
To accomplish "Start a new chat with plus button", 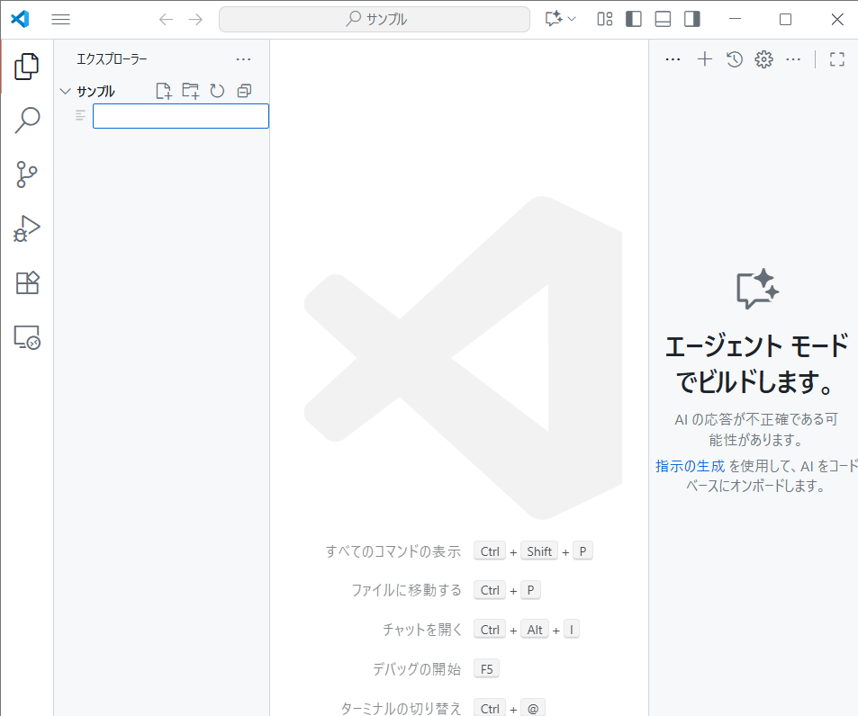I will [705, 59].
